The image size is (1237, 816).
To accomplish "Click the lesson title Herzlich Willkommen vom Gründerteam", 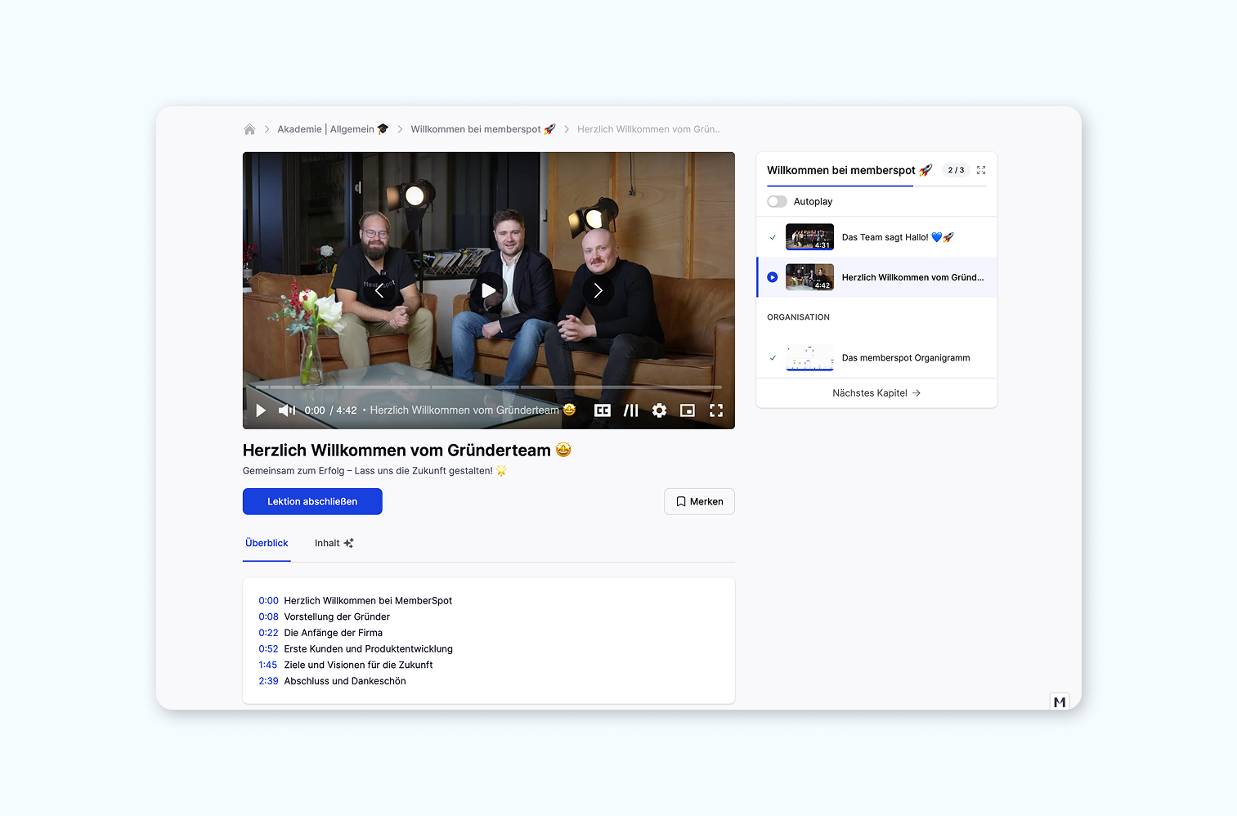I will tap(406, 451).
